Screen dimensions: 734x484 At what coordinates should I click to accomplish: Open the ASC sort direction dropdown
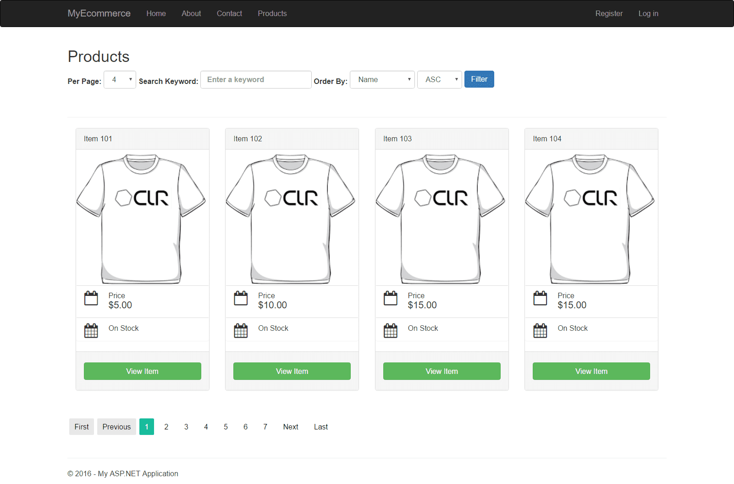(440, 79)
